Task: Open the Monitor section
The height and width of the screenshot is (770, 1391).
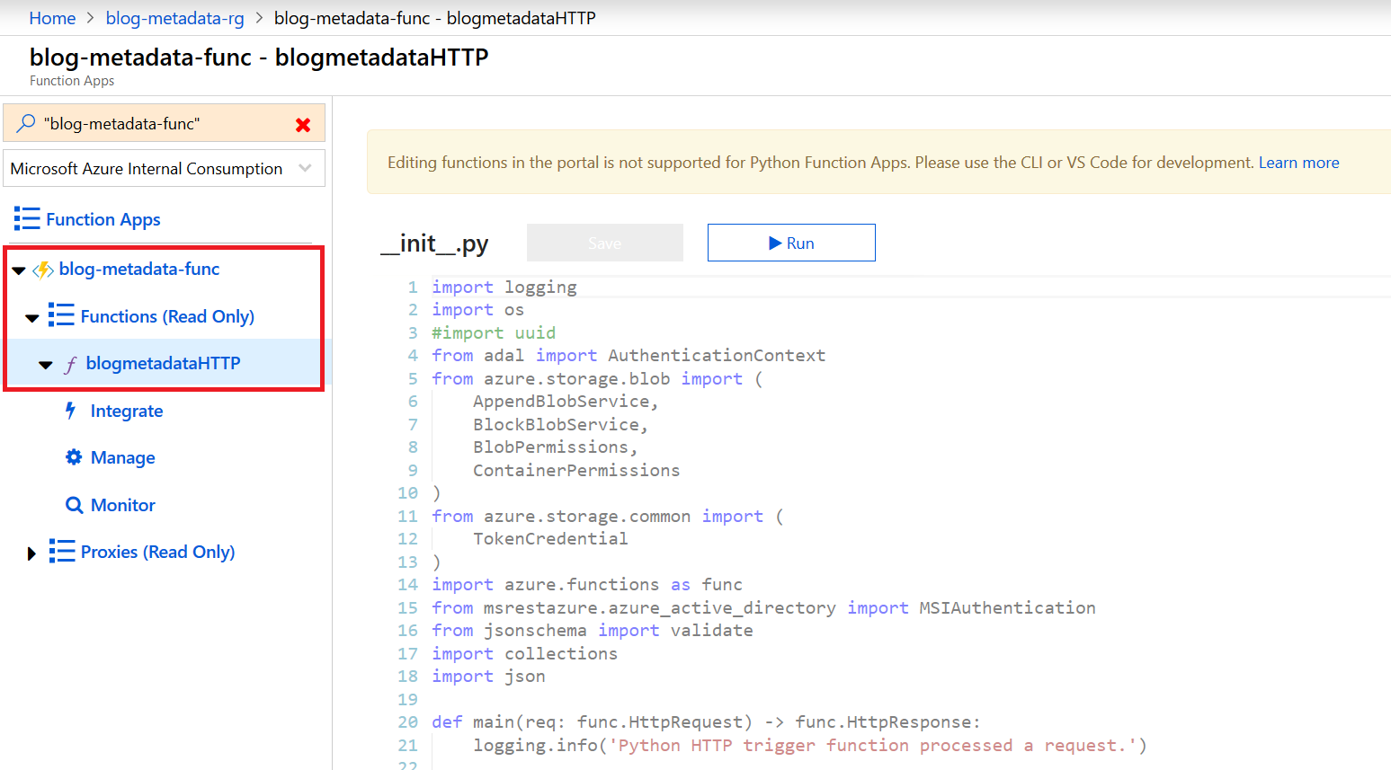Action: pyautogui.click(x=123, y=505)
